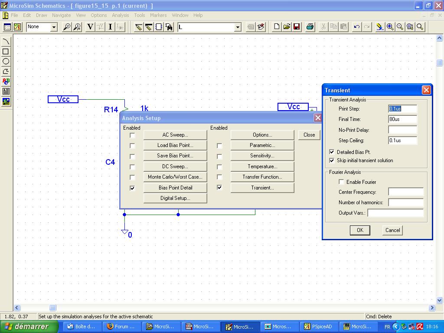Click the Monte Carlo/Worst Case... button
The image size is (444, 333).
pos(175,177)
